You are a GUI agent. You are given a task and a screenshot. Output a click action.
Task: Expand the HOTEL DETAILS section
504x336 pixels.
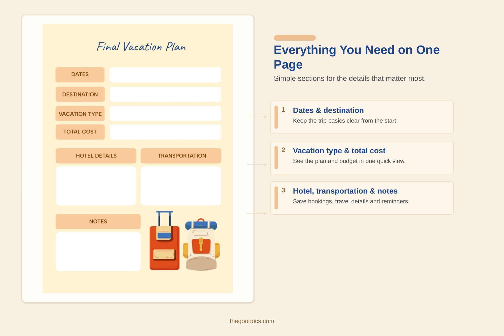click(x=96, y=156)
